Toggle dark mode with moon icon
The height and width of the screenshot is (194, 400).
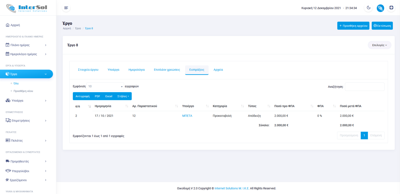coord(369,8)
